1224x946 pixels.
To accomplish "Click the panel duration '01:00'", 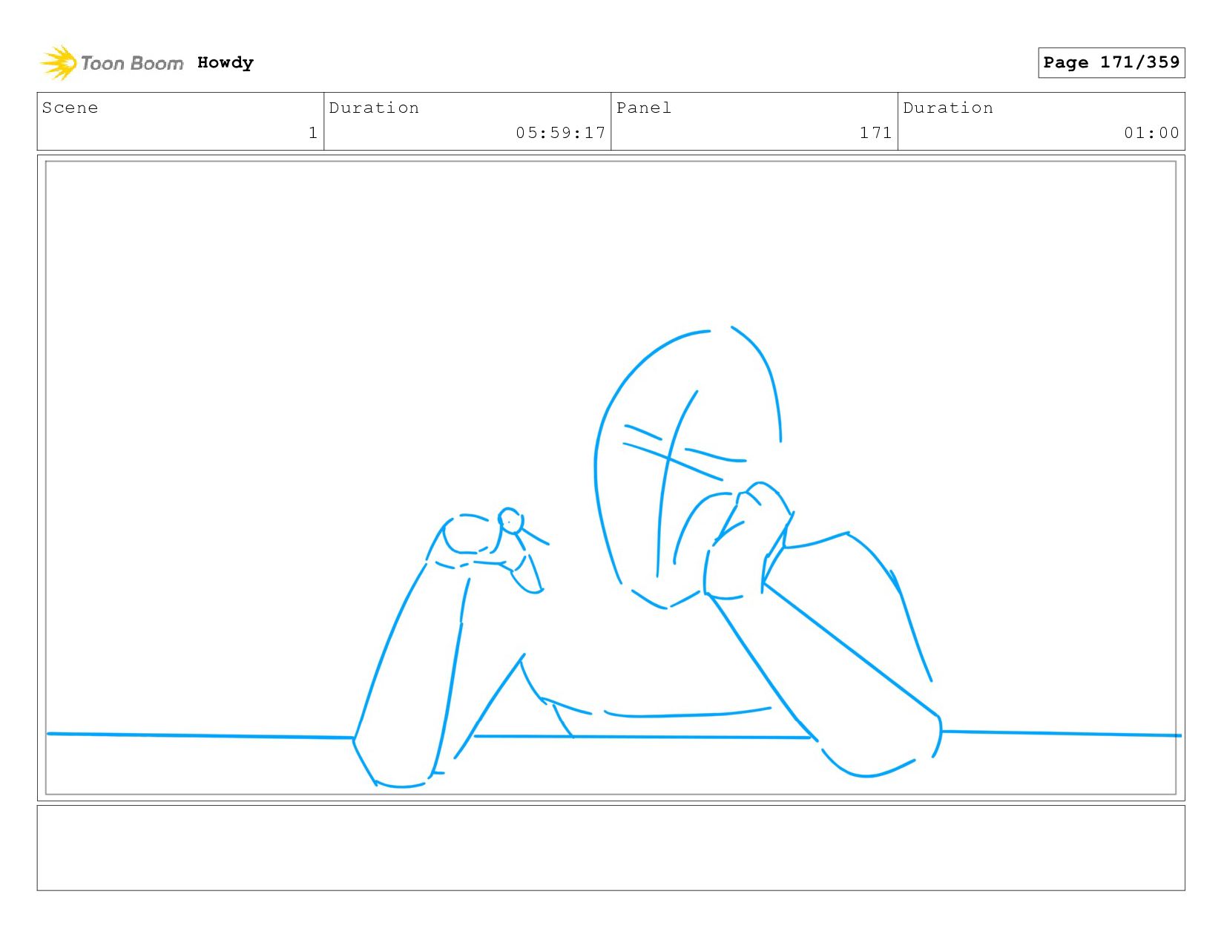I will tap(1151, 133).
